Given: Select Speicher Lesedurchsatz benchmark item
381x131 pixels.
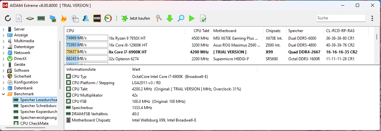Looking at the screenshot, I should 35,100.
